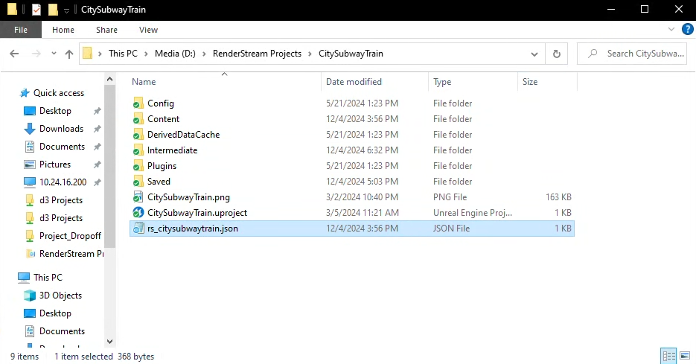Click the Properties quick access toolbar icon

click(x=36, y=10)
